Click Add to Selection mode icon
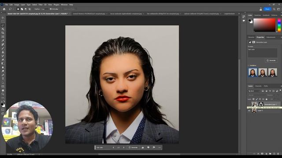The image size is (282, 158). click(22, 9)
